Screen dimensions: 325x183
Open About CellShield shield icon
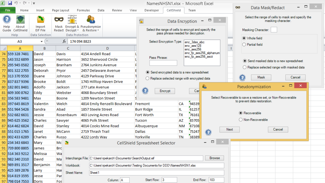point(20,24)
